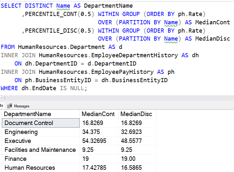Image resolution: width=234 pixels, height=172 pixels.
Task: Switch to the partially visible Results tab
Action: pos(1,106)
